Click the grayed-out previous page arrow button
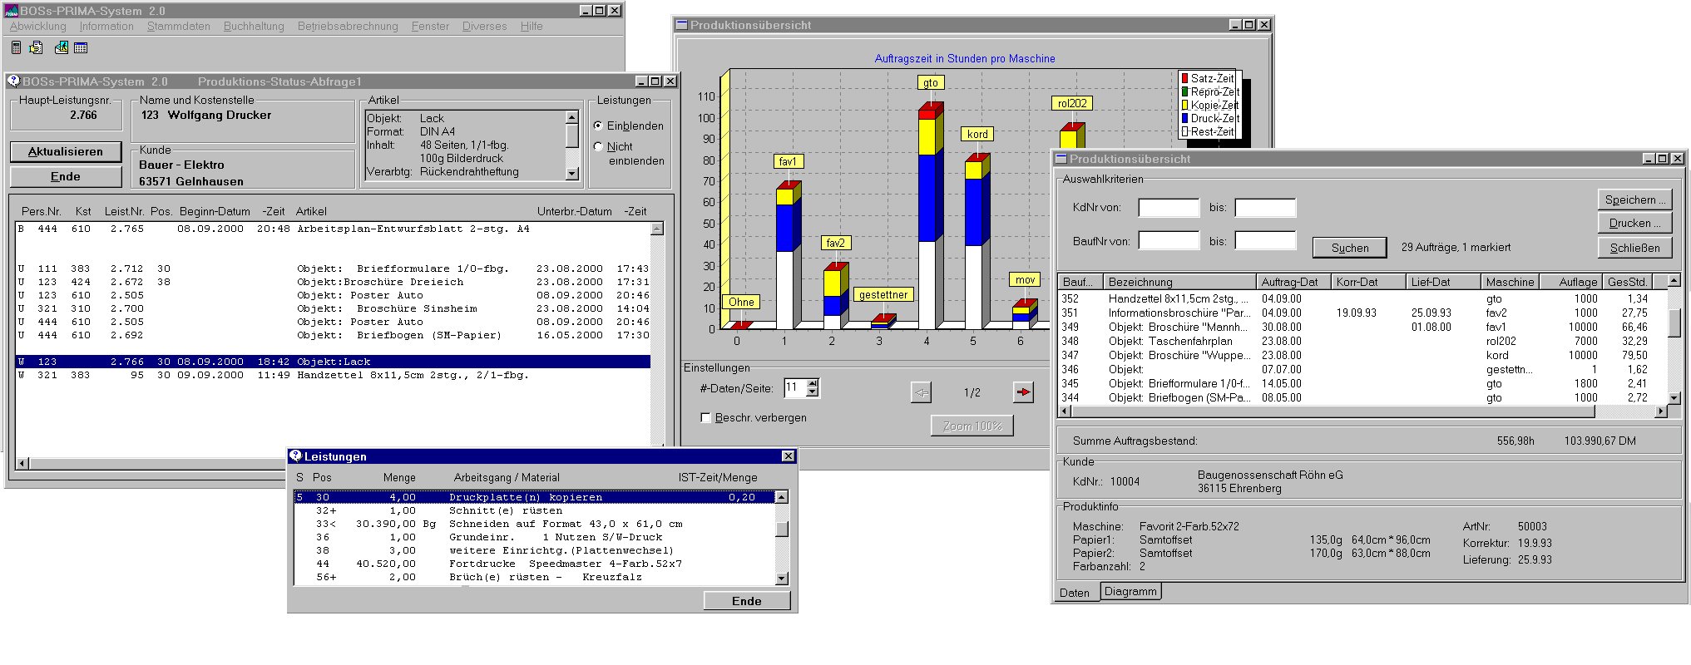The image size is (1691, 665). [x=921, y=392]
